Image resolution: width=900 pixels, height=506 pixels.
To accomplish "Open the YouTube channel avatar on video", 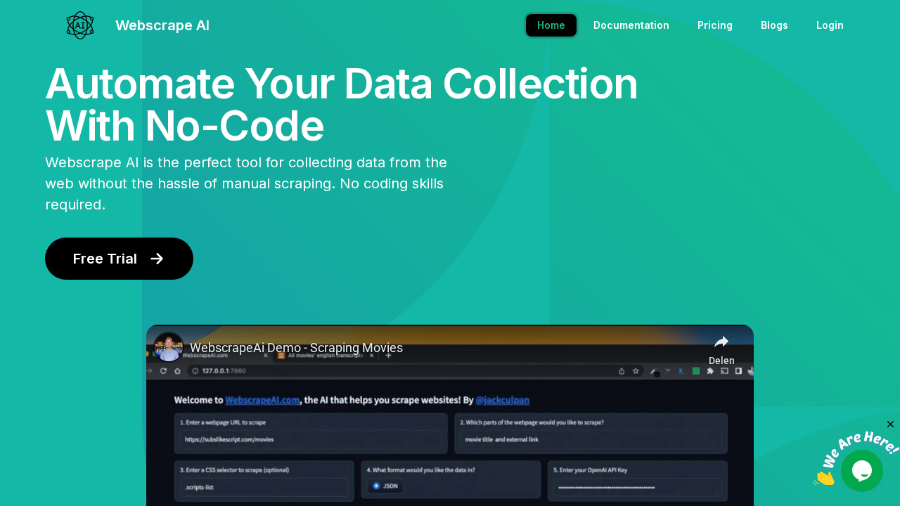I will pos(169,347).
